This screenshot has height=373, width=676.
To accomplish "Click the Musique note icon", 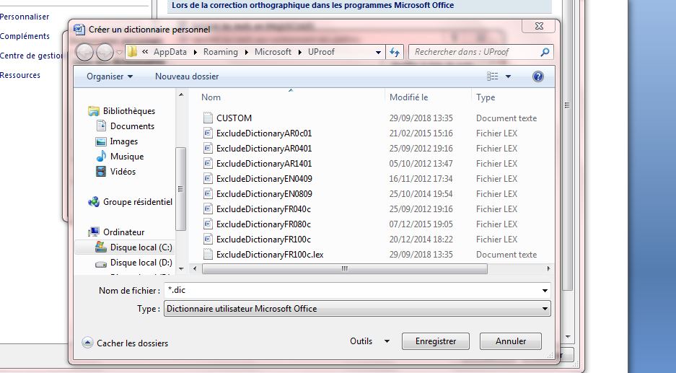I will tap(101, 156).
